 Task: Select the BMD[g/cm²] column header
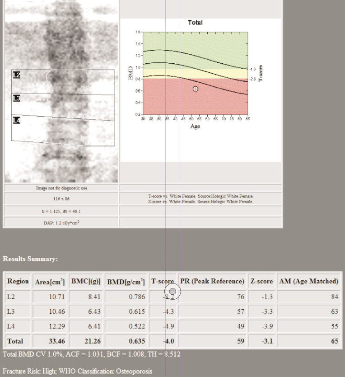(x=126, y=282)
